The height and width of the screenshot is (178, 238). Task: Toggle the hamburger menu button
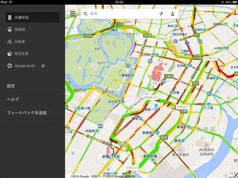pyautogui.click(x=73, y=14)
